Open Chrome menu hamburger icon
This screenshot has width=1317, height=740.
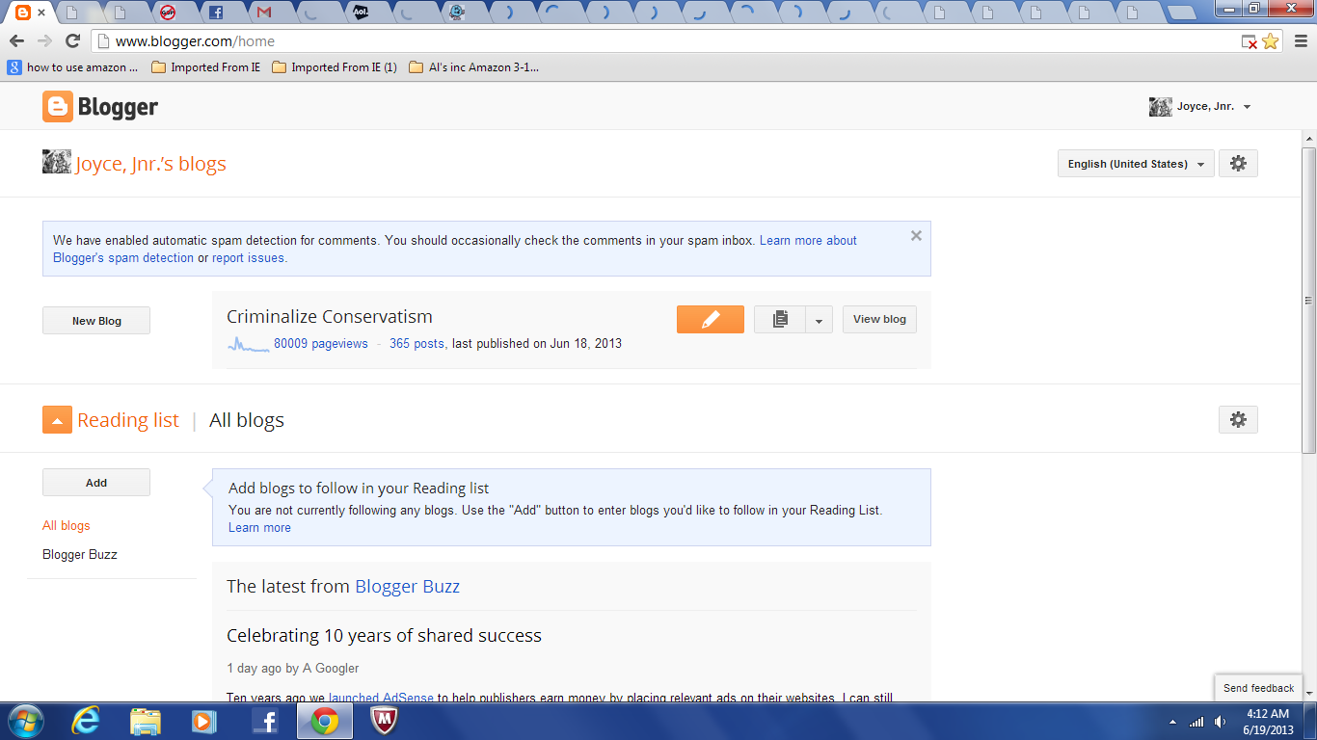(x=1300, y=41)
